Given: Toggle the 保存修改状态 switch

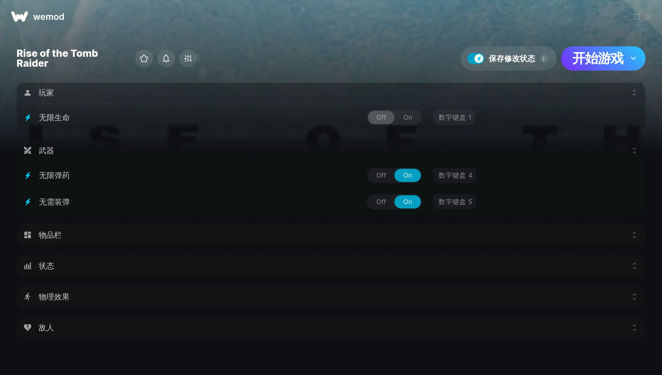Looking at the screenshot, I should pyautogui.click(x=476, y=58).
